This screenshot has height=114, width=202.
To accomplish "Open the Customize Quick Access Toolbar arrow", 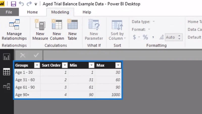I will pos(36,4).
